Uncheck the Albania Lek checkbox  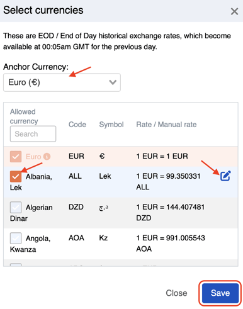pos(16,176)
